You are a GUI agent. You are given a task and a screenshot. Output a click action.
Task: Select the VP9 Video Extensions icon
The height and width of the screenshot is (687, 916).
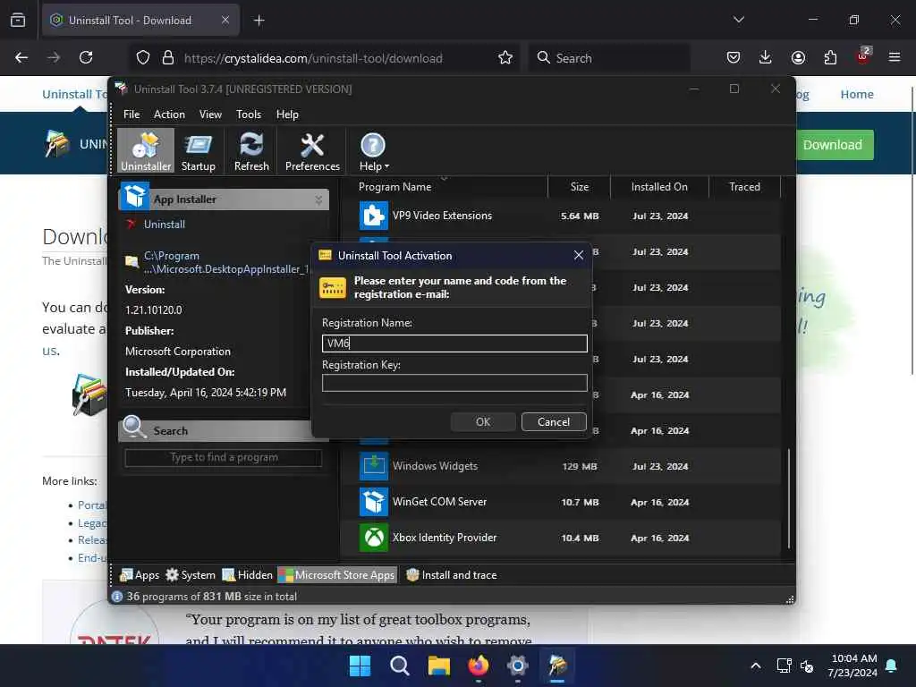(373, 216)
